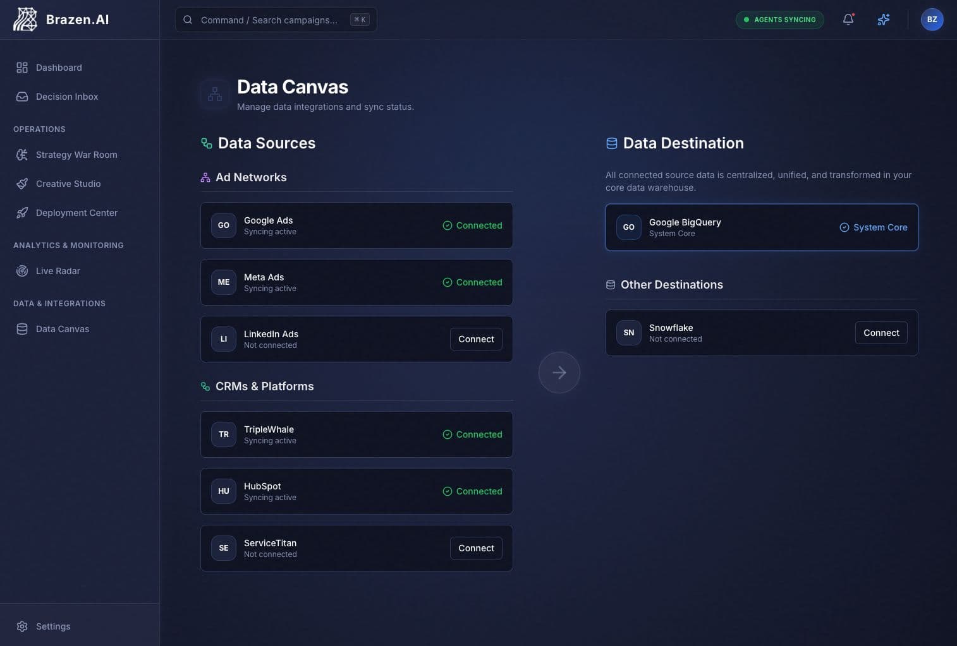Click the search magnifier icon
This screenshot has width=957, height=646.
188,20
